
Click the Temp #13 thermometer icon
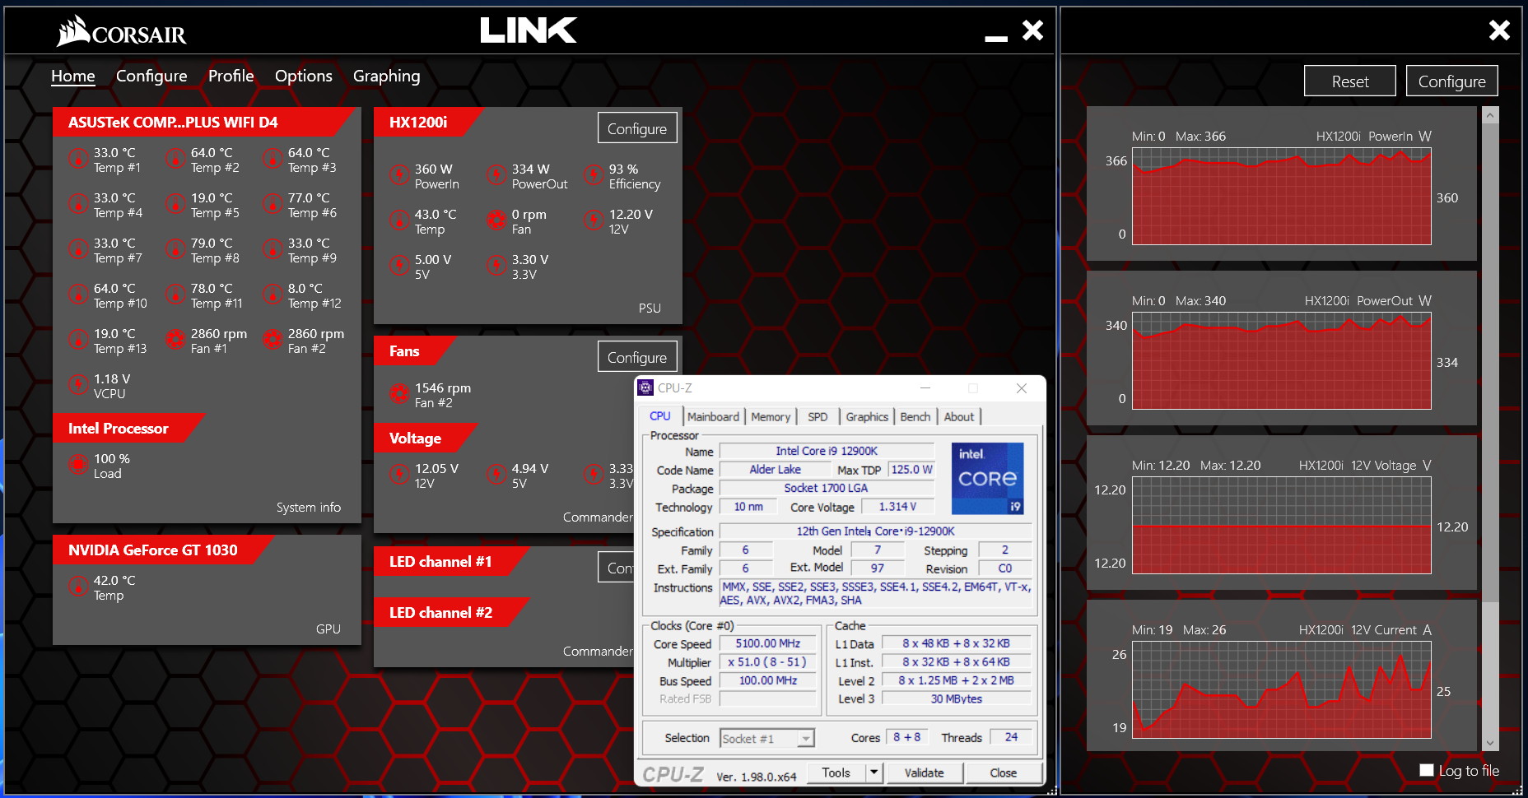coord(78,339)
